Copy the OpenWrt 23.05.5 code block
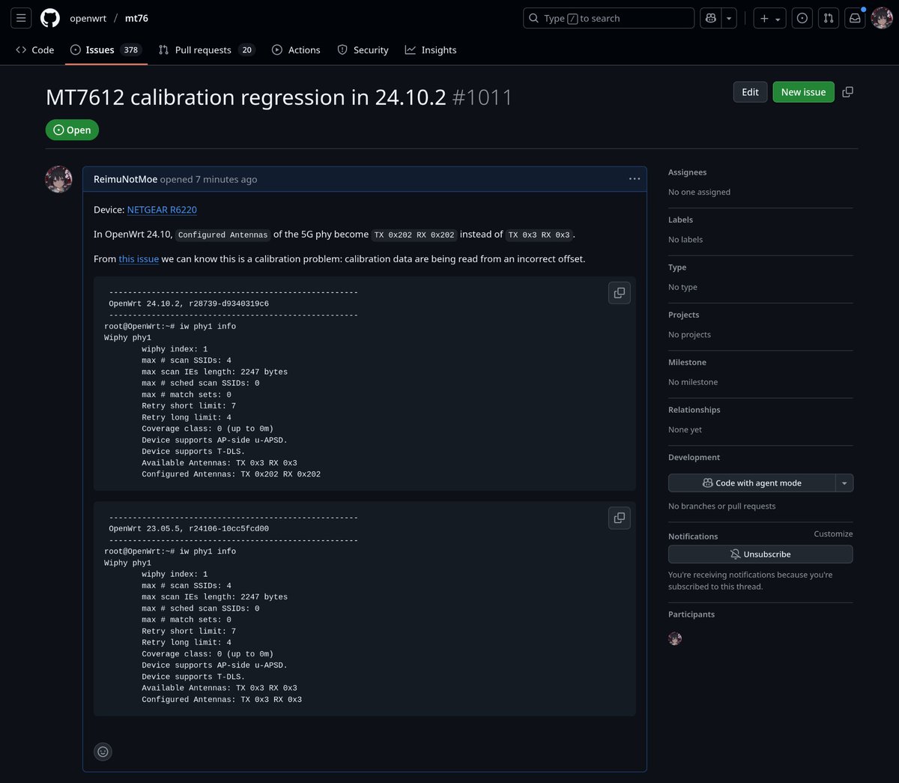899x783 pixels. tap(620, 518)
